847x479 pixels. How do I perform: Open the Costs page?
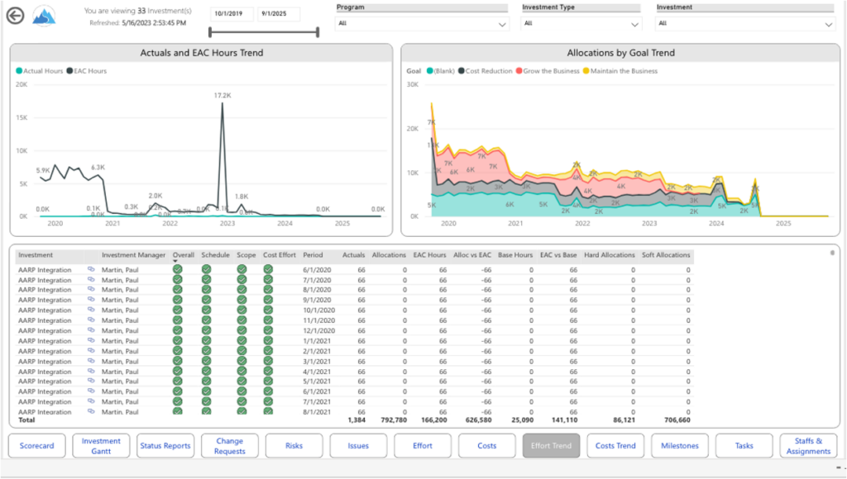click(486, 446)
